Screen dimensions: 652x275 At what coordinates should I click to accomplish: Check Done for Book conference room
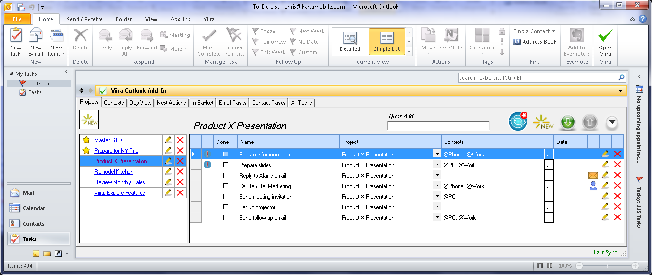pos(226,154)
